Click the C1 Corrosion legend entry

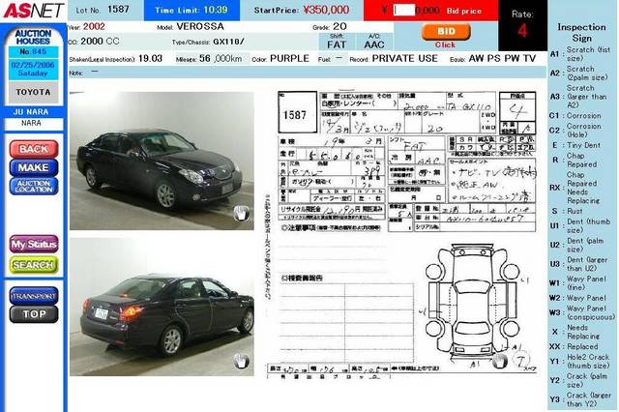pos(575,116)
